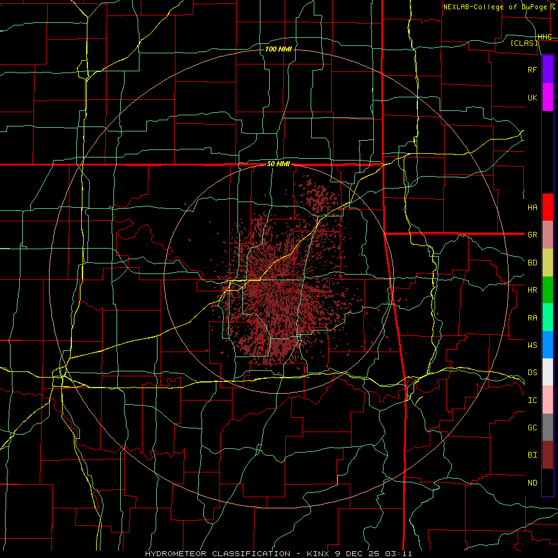This screenshot has width=558, height=558.
Task: Click the UK magenta legend swatch
Action: click(547, 97)
